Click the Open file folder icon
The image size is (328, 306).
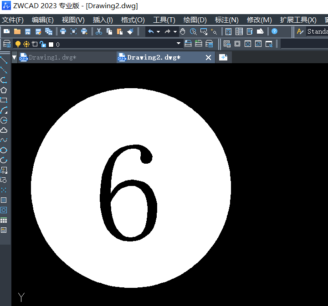(x=17, y=31)
